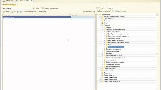Click the mark-for-deletion icon in left toolbar
Screen dimensions: 161x90
click(18, 12)
